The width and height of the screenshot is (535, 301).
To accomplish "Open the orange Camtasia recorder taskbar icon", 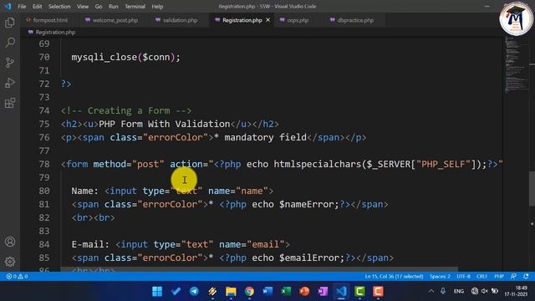I will [x=378, y=292].
